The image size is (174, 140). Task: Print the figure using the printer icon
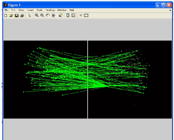(22, 16)
